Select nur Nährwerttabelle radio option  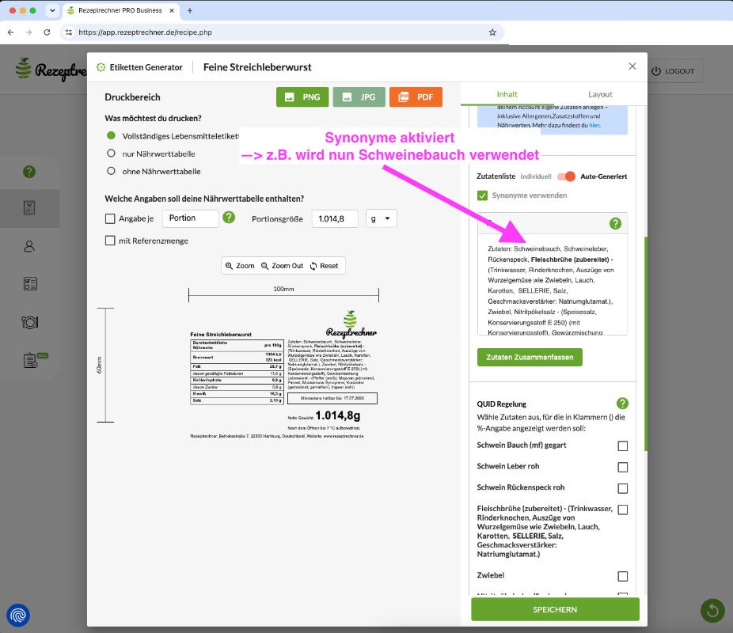[111, 154]
